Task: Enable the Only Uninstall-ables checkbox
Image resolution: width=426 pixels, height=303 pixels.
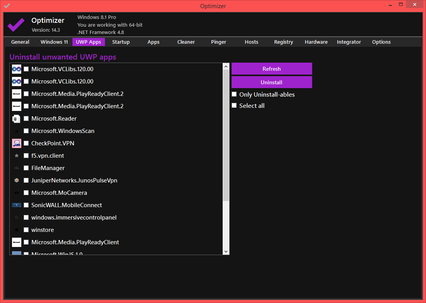Action: pyautogui.click(x=234, y=94)
